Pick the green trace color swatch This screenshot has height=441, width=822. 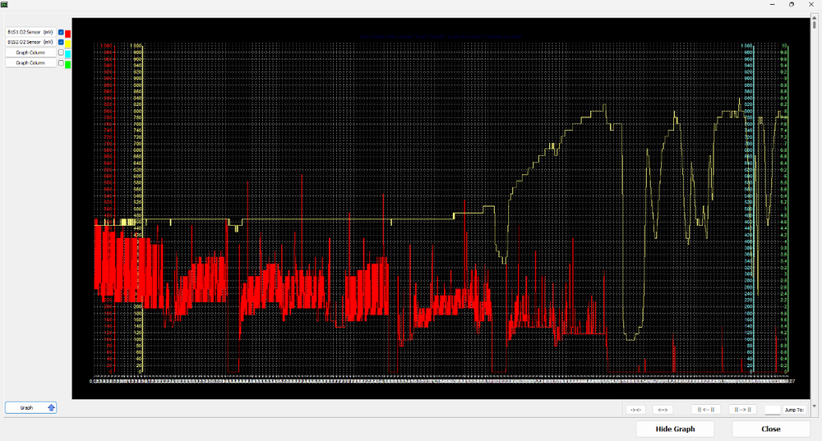click(67, 64)
